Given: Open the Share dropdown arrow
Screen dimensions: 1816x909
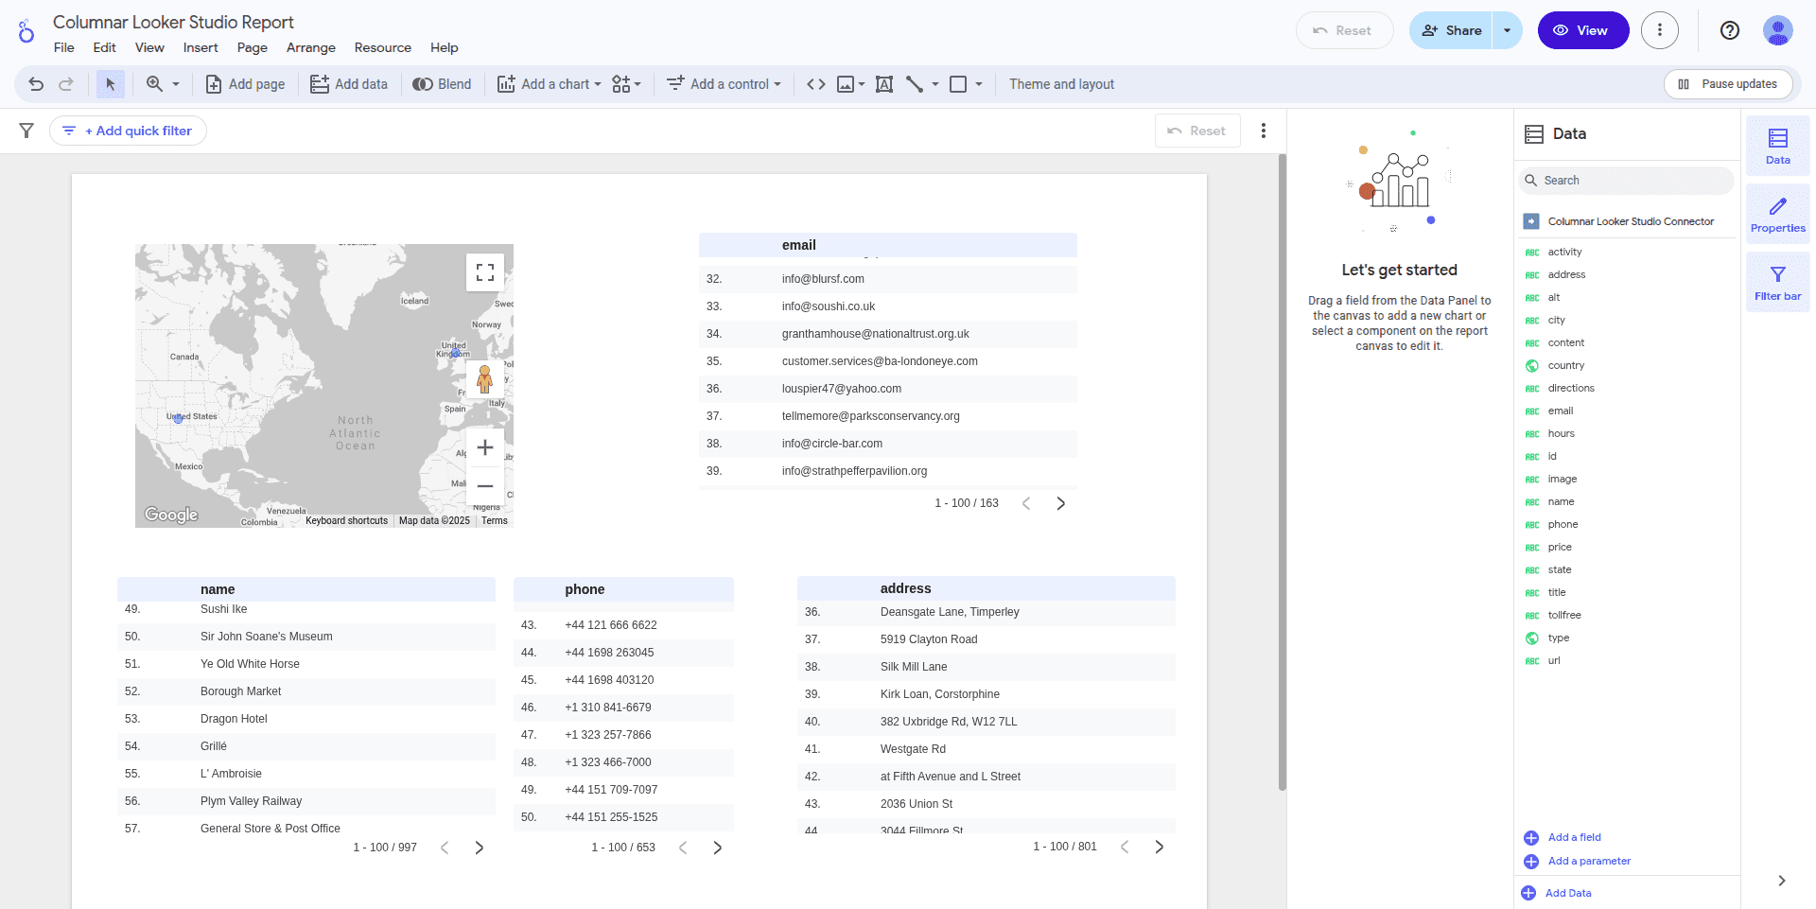Looking at the screenshot, I should 1506,30.
